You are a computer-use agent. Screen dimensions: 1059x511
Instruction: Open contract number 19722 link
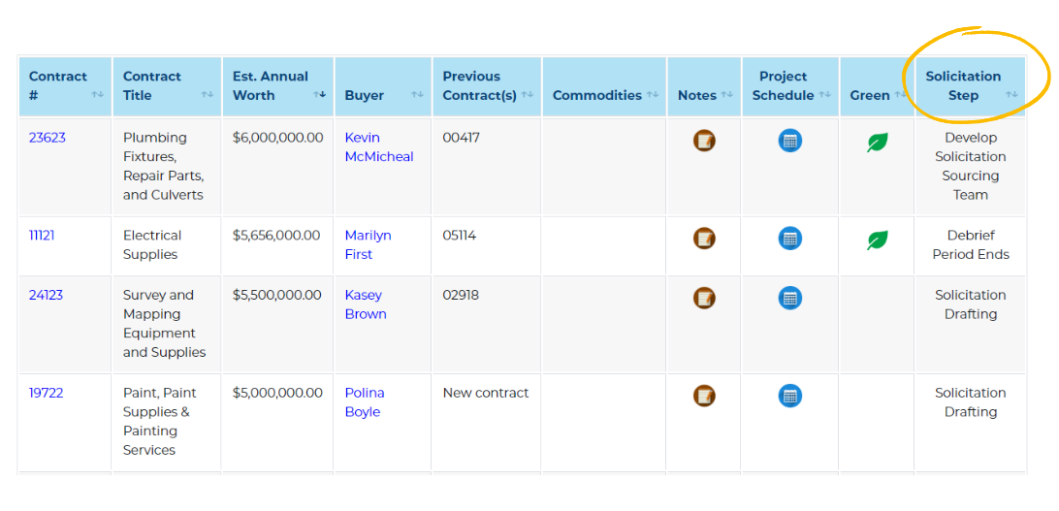point(46,393)
